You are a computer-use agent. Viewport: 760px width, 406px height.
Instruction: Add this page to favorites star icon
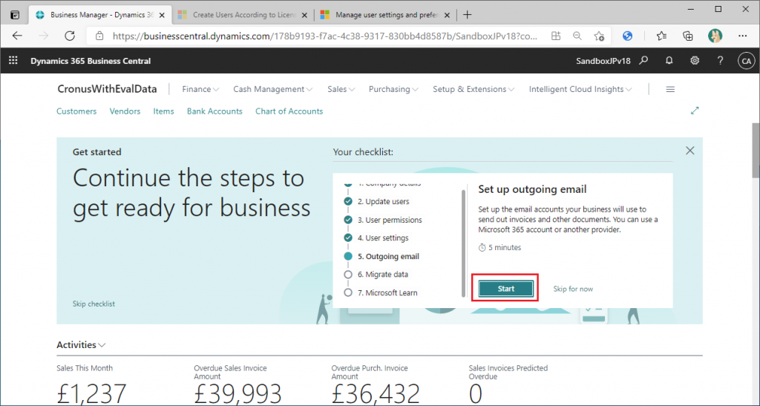coord(599,36)
